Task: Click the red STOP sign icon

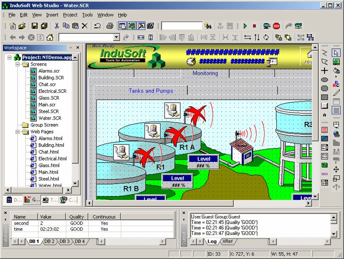Action: pyautogui.click(x=276, y=26)
